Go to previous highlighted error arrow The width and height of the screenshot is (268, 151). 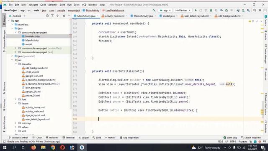[257, 21]
